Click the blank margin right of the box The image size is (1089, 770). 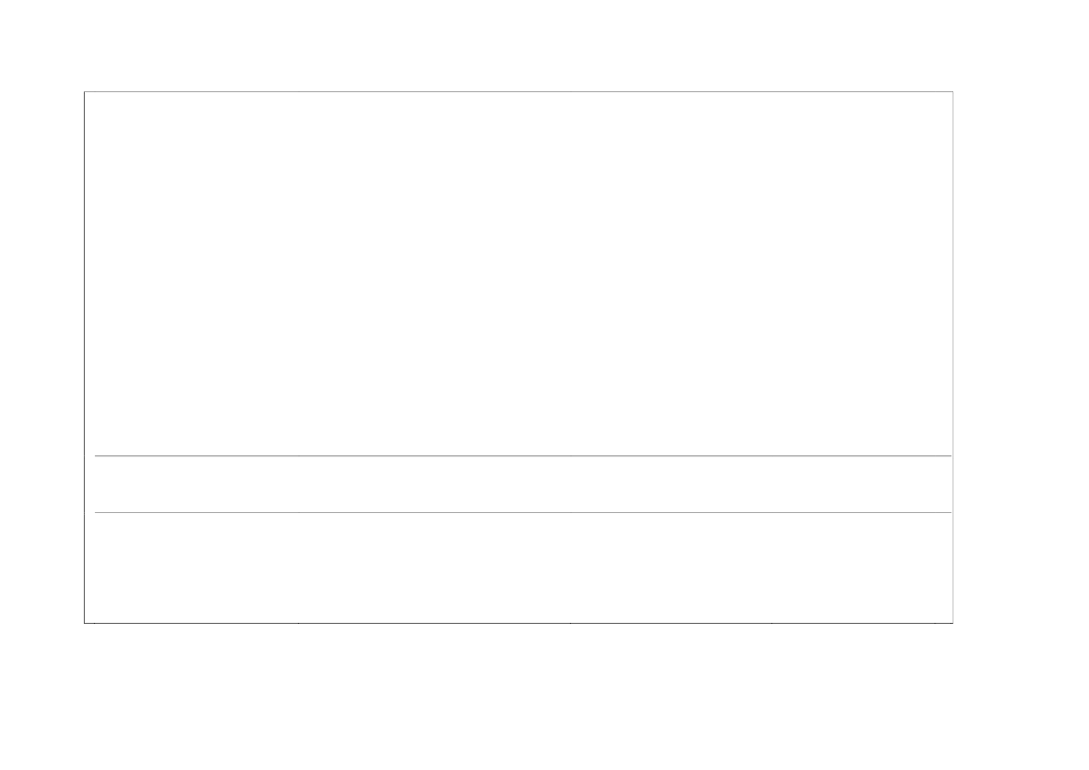(x=1021, y=357)
